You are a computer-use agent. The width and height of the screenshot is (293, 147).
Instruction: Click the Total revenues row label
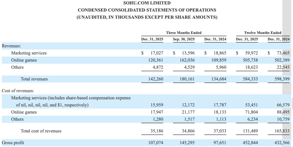tap(34, 79)
